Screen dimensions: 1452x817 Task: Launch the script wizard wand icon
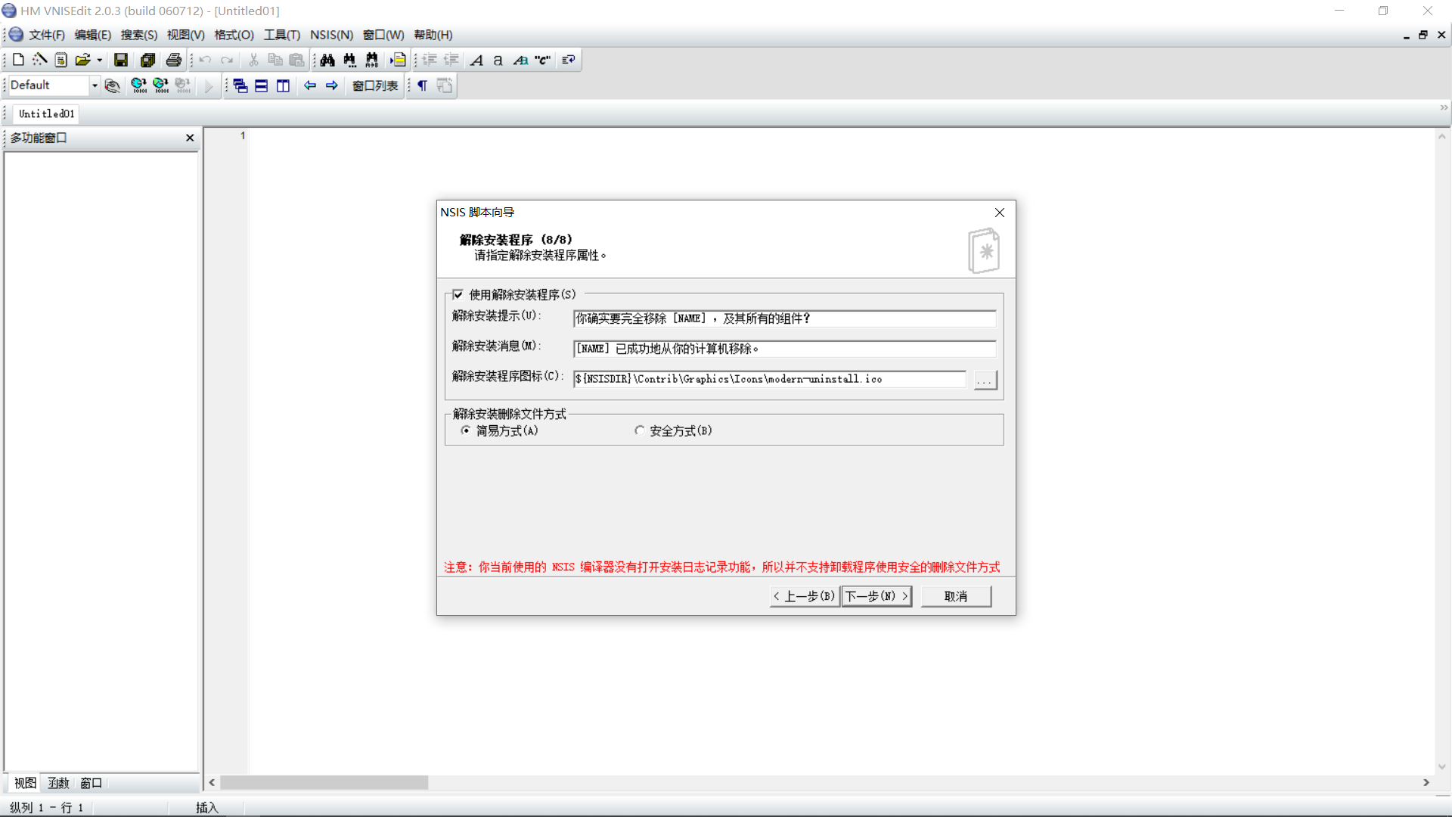click(x=40, y=60)
